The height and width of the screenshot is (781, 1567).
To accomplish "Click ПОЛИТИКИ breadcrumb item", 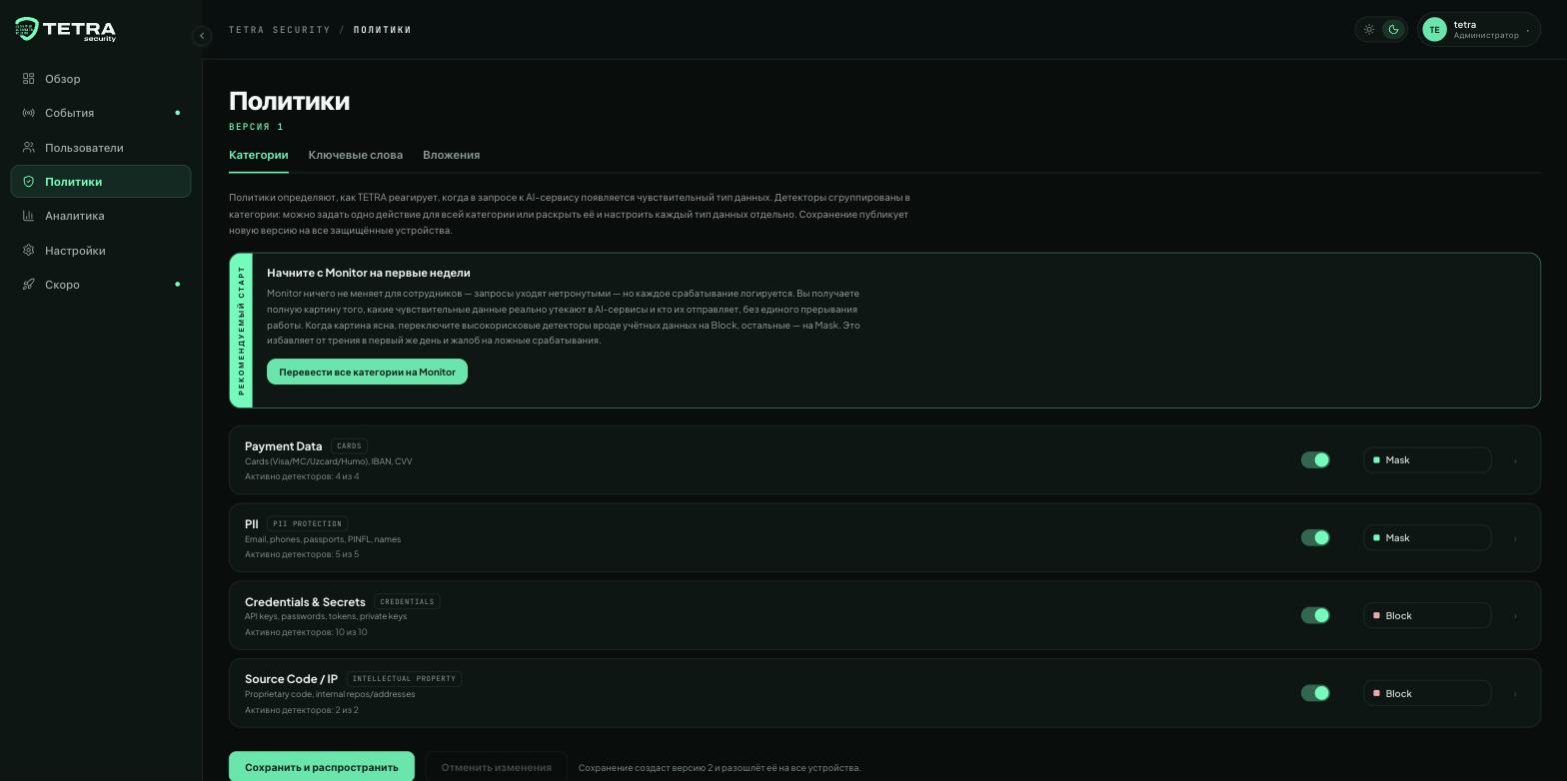I will [383, 30].
